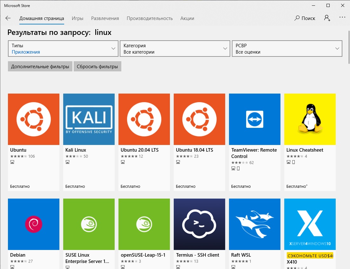Click the Ubuntu 20.04 LTS rating 12
Image resolution: width=350 pixels, height=269 pixels.
point(132,156)
